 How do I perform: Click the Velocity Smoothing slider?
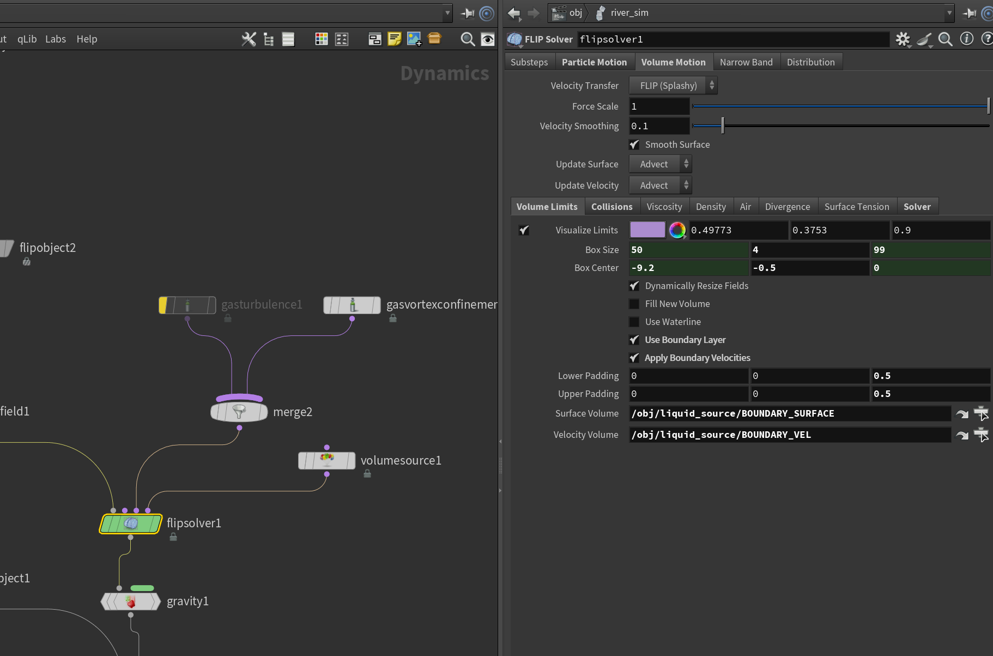coord(840,126)
